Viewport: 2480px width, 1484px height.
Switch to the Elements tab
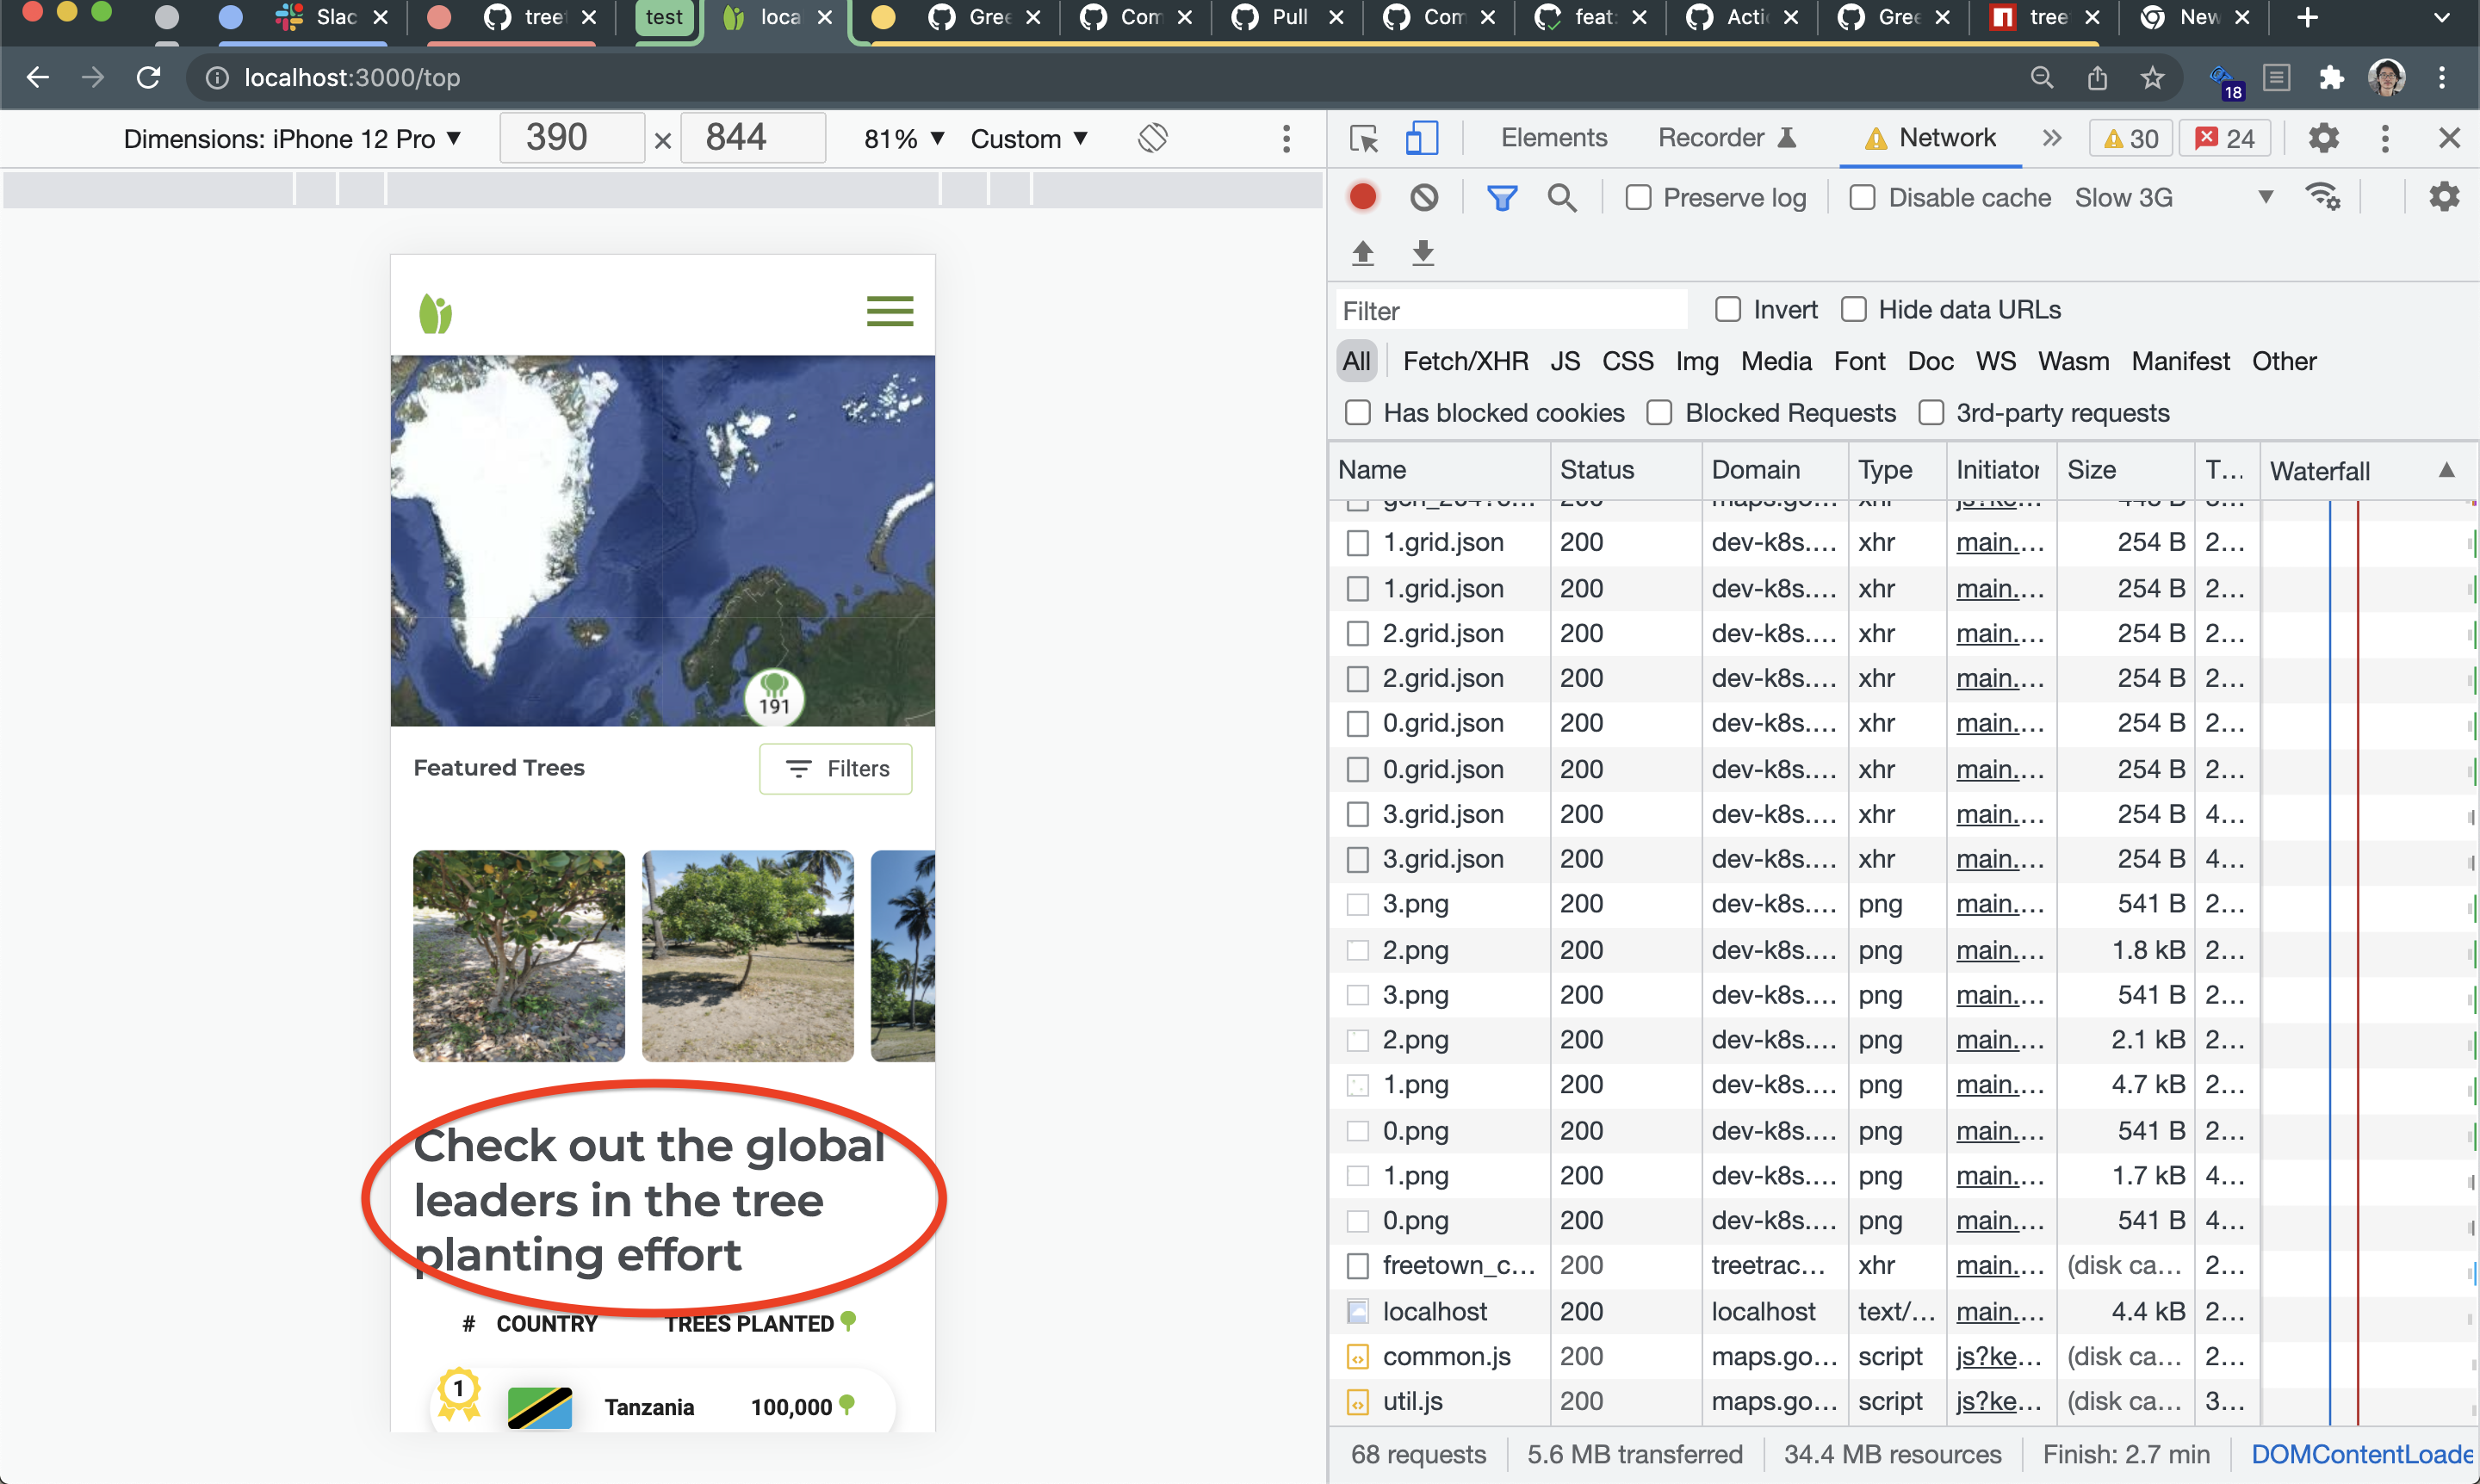[x=1552, y=137]
